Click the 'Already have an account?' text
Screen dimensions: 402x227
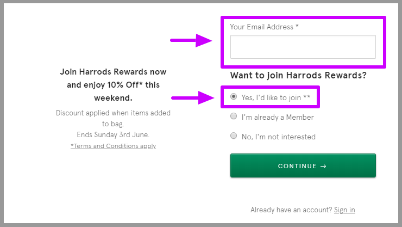291,210
